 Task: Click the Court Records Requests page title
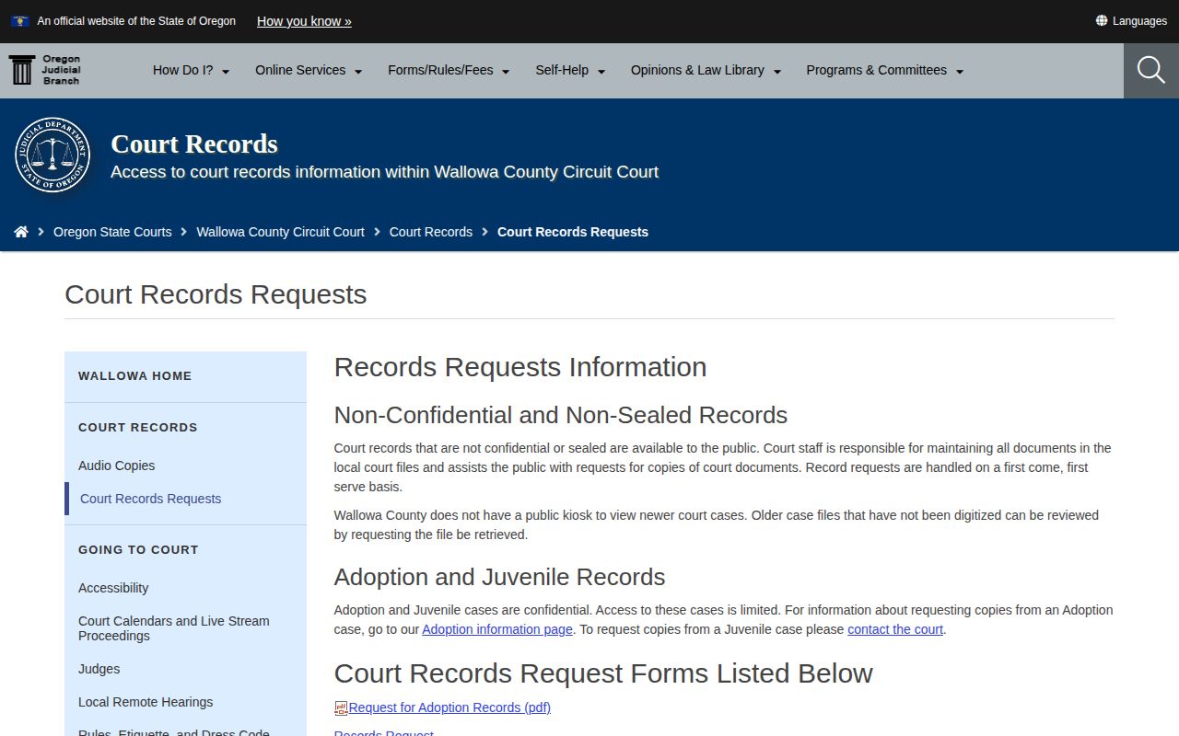pyautogui.click(x=216, y=294)
